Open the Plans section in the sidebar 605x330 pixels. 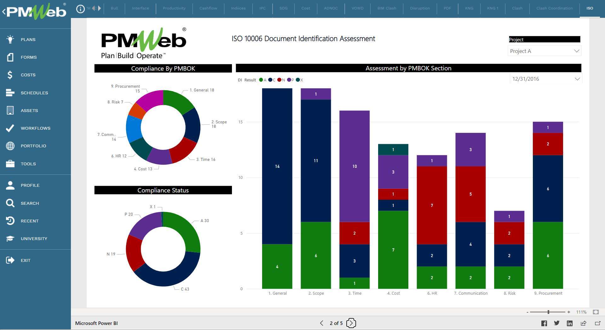(10, 39)
